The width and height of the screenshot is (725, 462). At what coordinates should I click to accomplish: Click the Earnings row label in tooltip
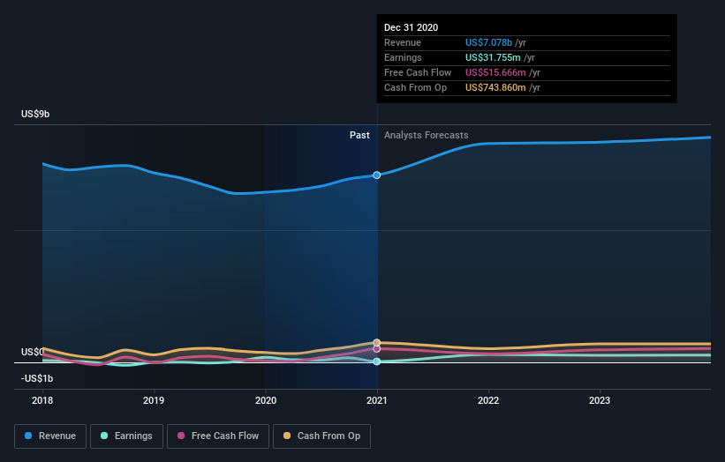click(404, 57)
